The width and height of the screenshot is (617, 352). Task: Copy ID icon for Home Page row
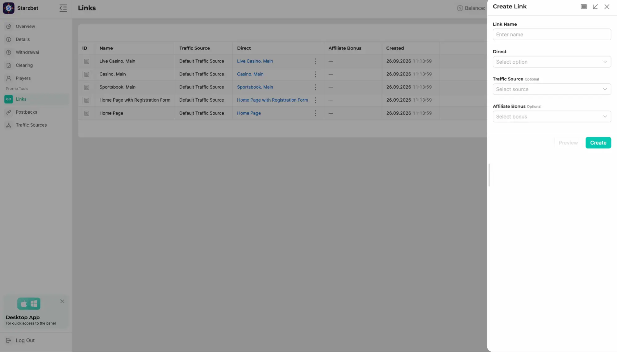(x=86, y=113)
